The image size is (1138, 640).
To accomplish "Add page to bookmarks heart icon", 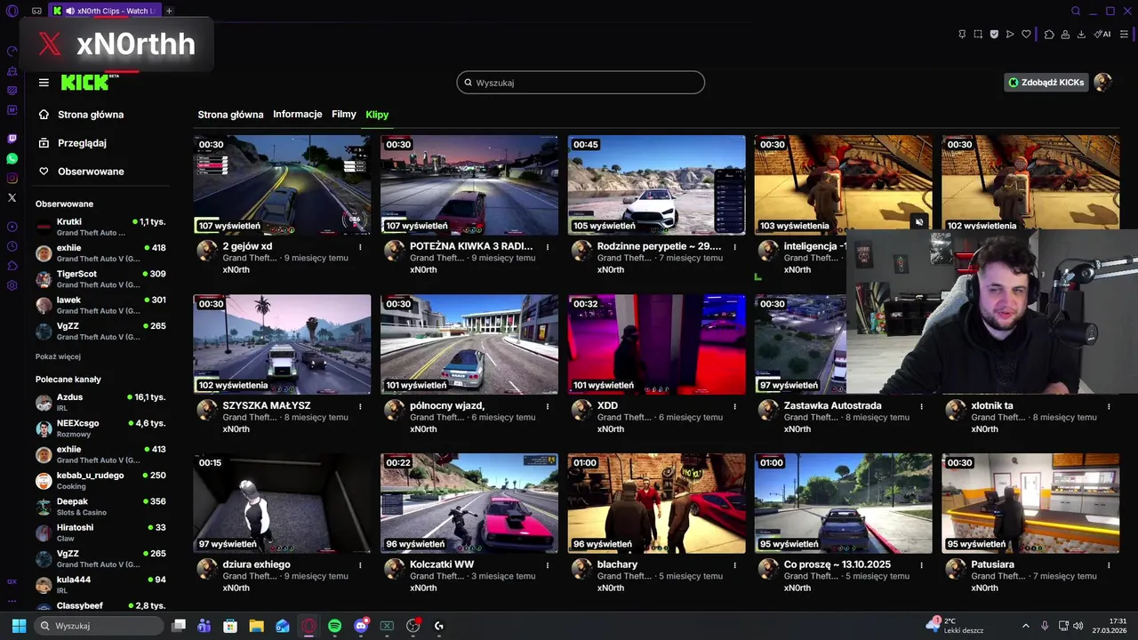I will (x=1026, y=35).
